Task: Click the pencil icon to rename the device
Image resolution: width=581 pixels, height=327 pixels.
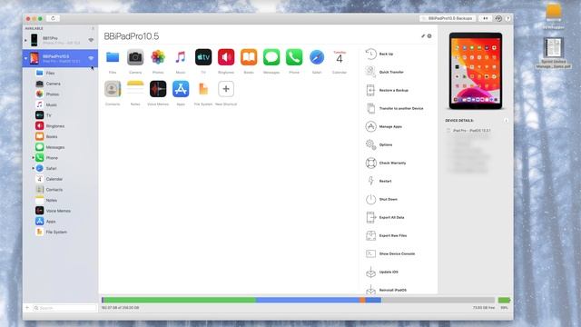Action: (x=423, y=36)
